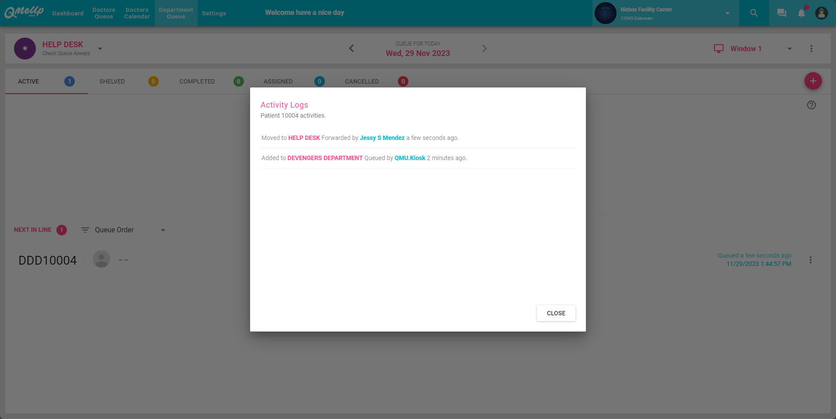Image resolution: width=836 pixels, height=419 pixels.
Task: Check notifications via the bell icon
Action: [x=801, y=13]
